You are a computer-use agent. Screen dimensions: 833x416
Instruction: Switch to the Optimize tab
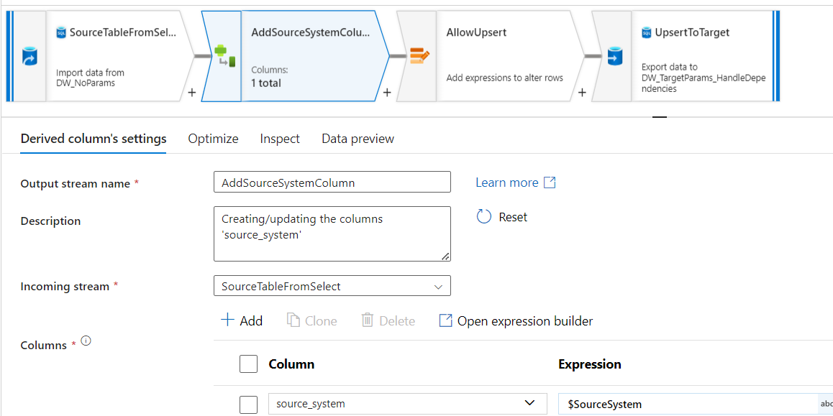pos(213,139)
